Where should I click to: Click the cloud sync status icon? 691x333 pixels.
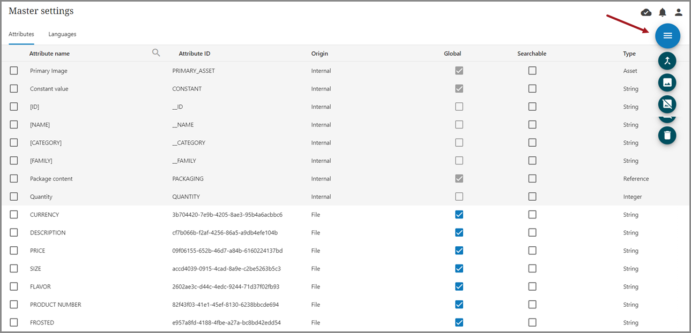point(646,12)
